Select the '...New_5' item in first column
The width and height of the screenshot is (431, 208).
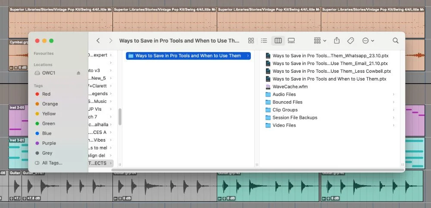(101, 78)
